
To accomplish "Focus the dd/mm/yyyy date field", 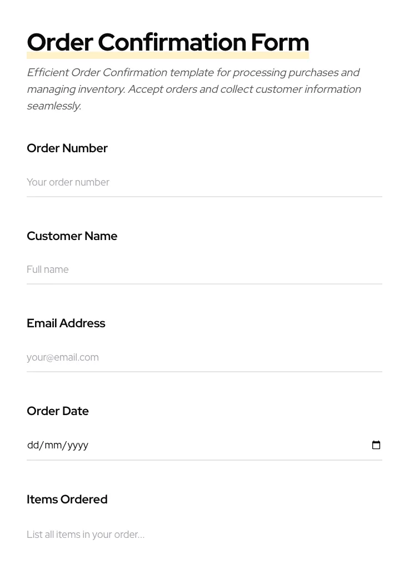I will (167, 445).
